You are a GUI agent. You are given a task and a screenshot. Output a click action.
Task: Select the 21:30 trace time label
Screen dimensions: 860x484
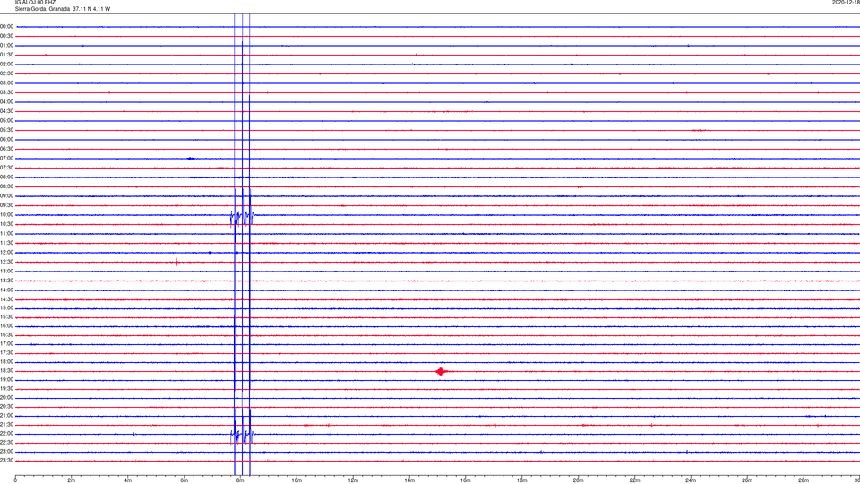6,425
